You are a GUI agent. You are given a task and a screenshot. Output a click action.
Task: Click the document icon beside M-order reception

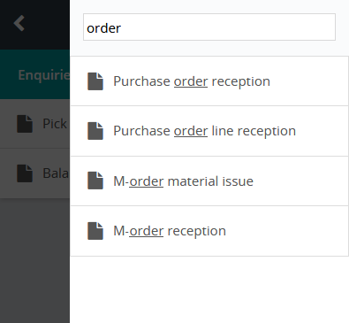(95, 231)
